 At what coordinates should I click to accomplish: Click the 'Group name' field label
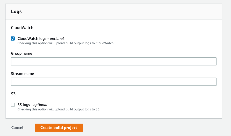[x=21, y=54]
